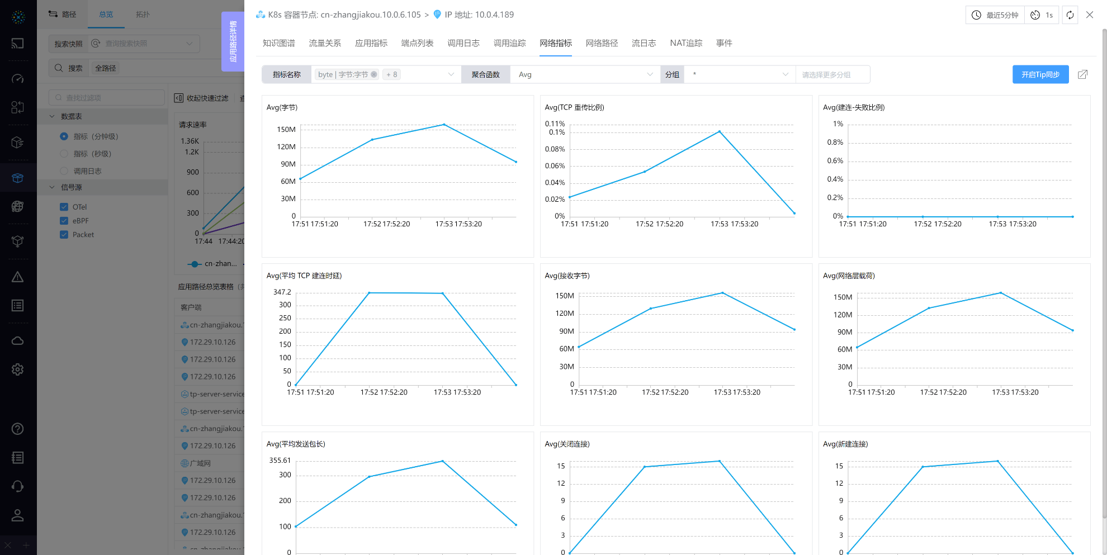Click the settings gear in left sidebar
This screenshot has width=1107, height=555.
(x=18, y=369)
